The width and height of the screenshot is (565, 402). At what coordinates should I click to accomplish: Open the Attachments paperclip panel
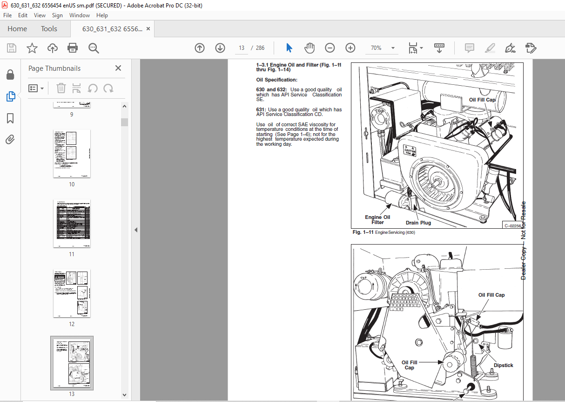(x=10, y=140)
